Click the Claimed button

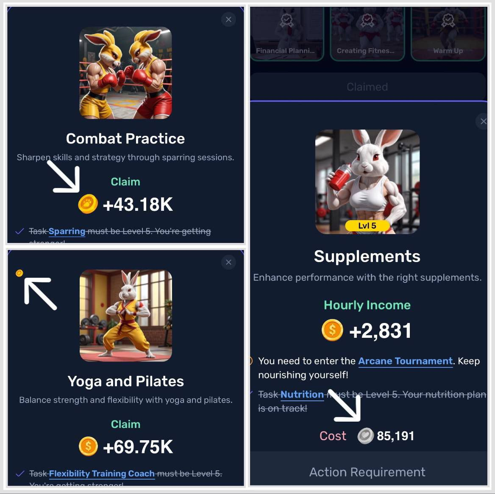tap(367, 87)
